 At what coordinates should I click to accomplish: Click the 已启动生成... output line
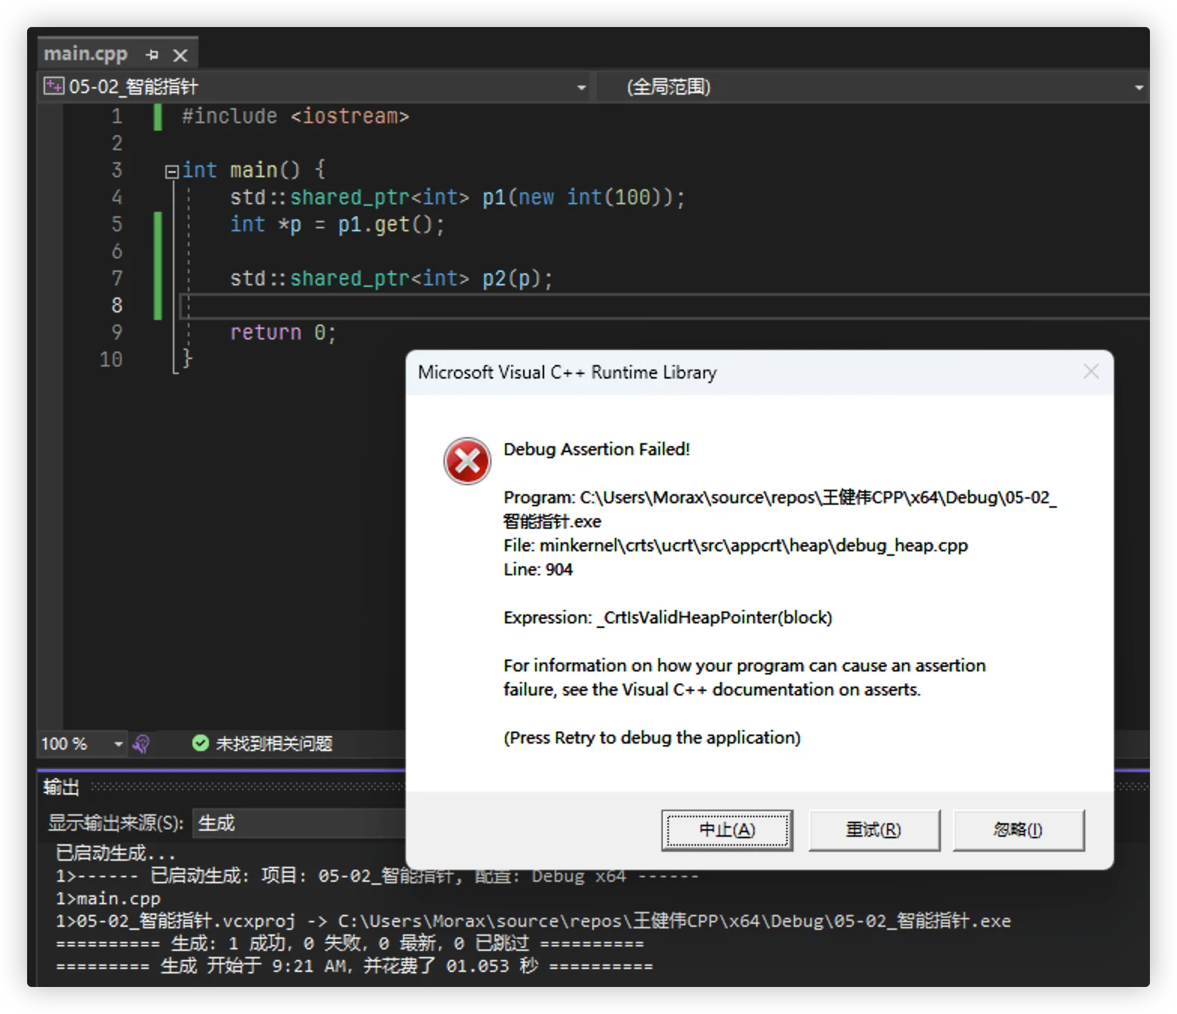(x=116, y=853)
